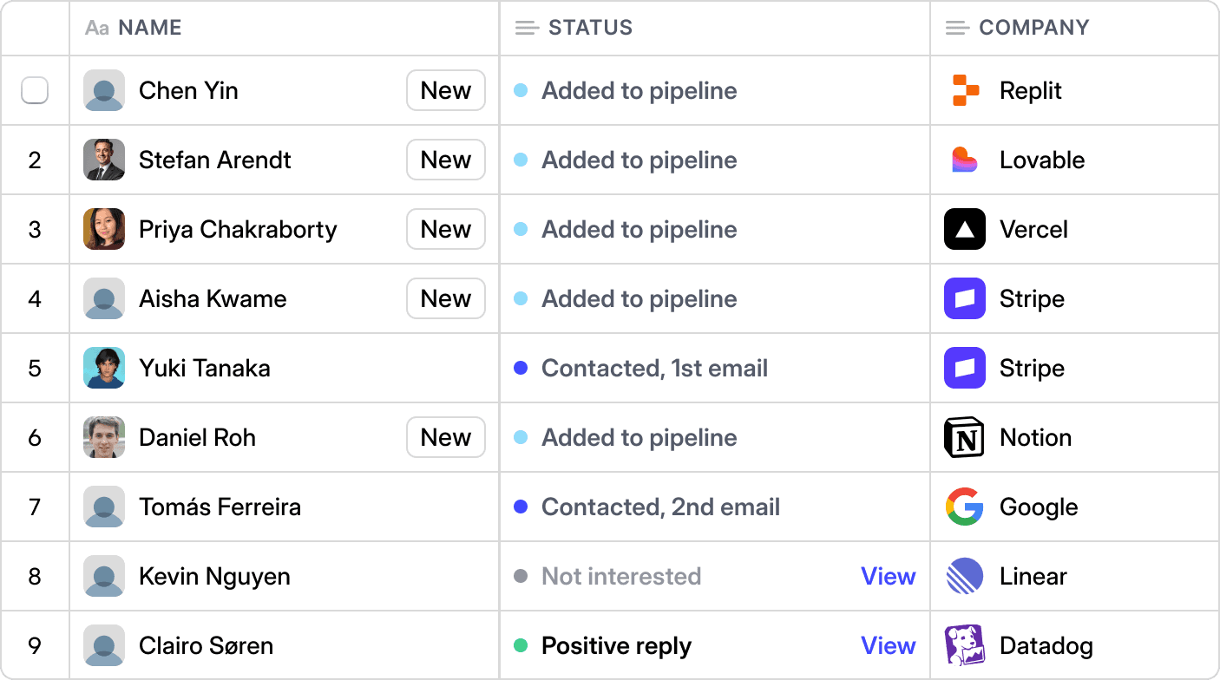
Task: Click the Datadog dog logo icon
Action: pyautogui.click(x=965, y=645)
